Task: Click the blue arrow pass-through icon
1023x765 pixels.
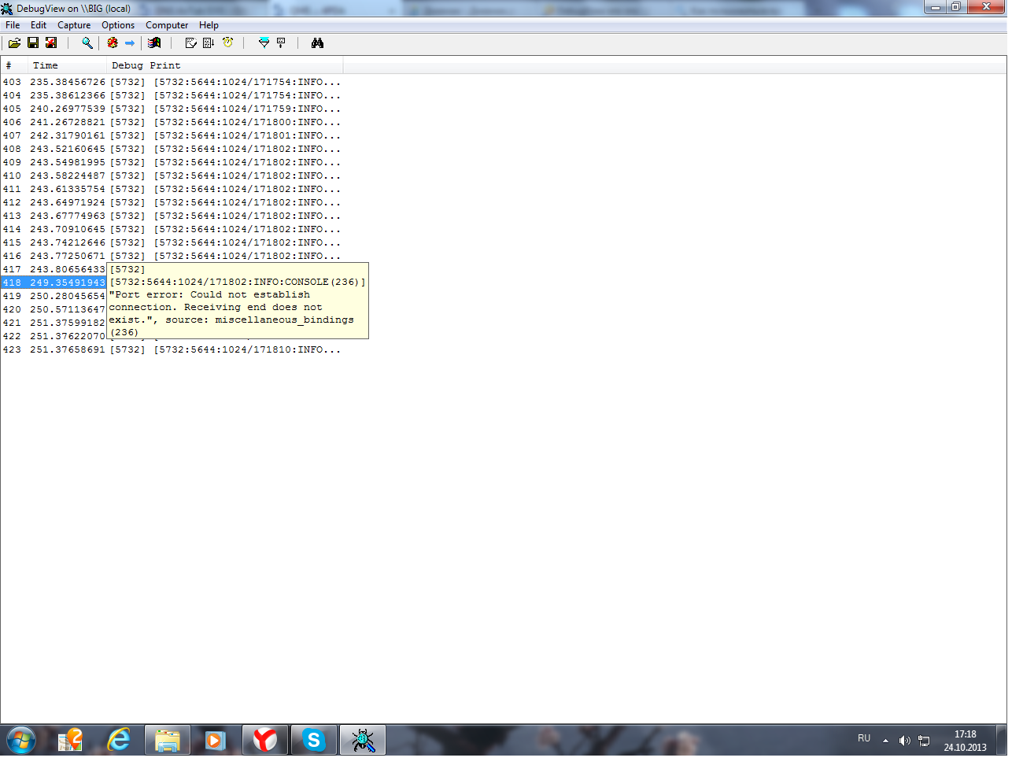Action: [x=130, y=43]
